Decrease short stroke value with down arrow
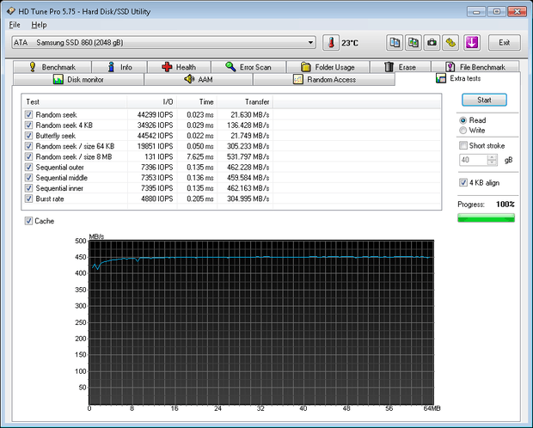The width and height of the screenshot is (533, 428). click(x=492, y=162)
